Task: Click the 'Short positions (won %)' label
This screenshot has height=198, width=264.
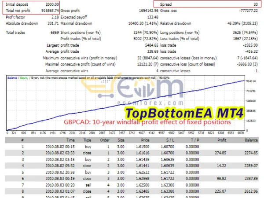Action: point(81,33)
